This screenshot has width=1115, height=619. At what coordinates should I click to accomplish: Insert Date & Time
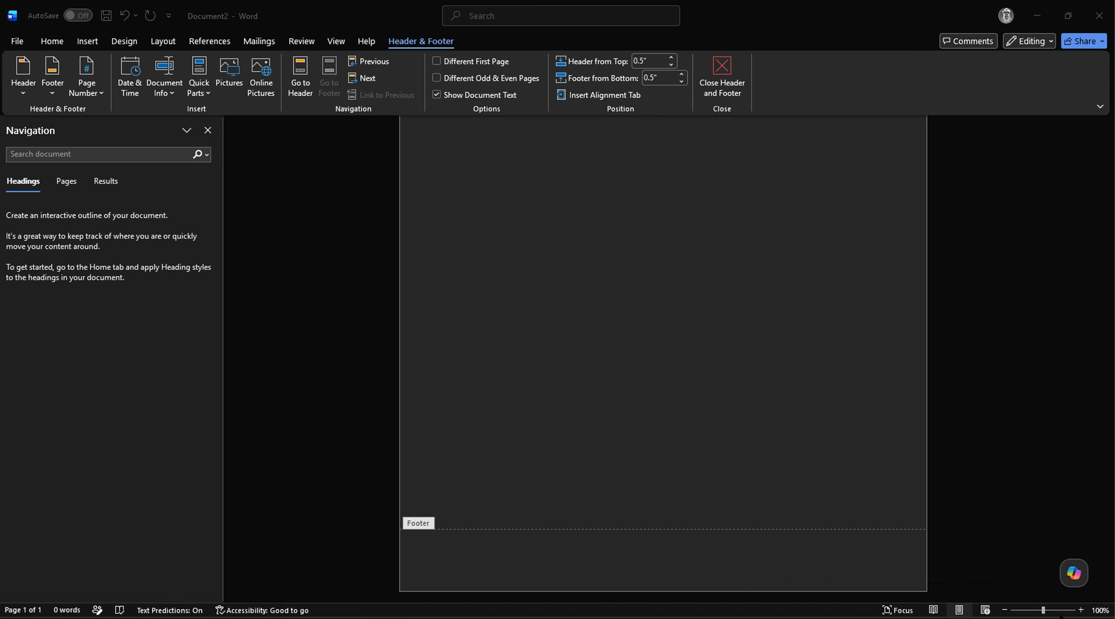pyautogui.click(x=130, y=77)
